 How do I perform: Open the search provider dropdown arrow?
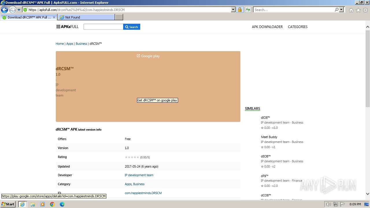click(341, 10)
